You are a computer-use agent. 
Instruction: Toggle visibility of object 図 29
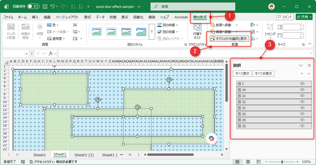(302, 120)
